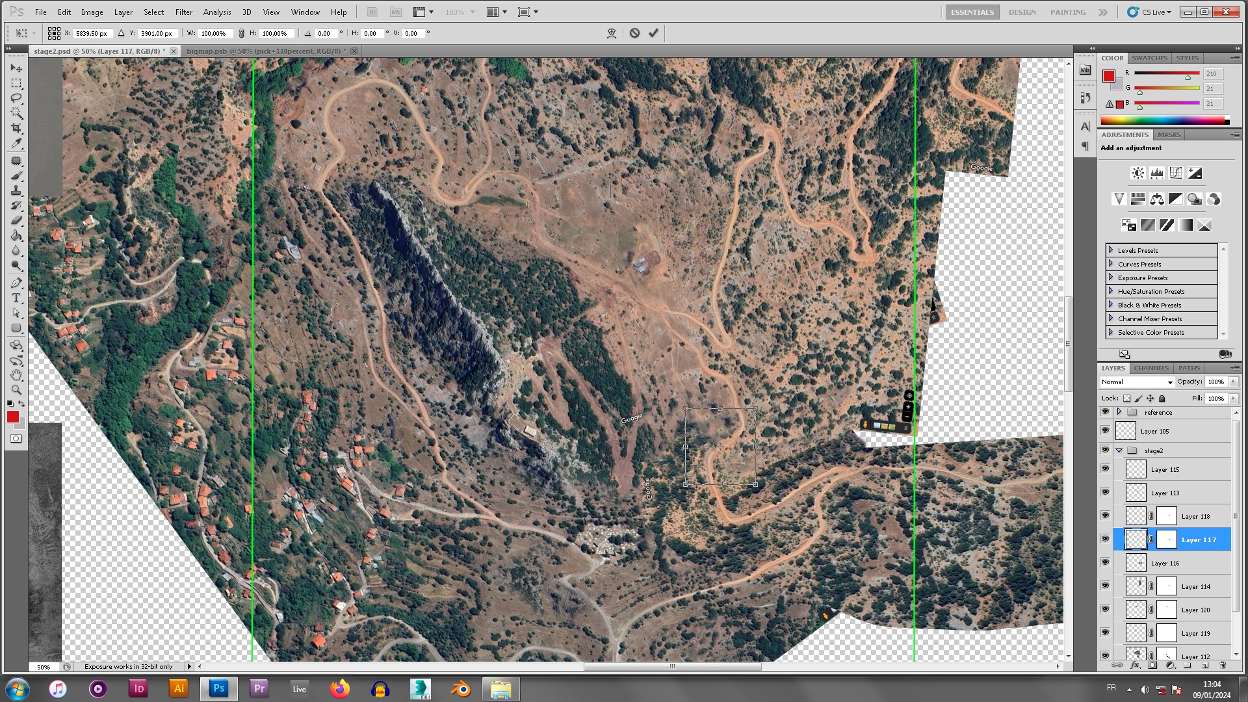Commit the transform with checkmark icon
The image size is (1248, 702).
pos(653,33)
